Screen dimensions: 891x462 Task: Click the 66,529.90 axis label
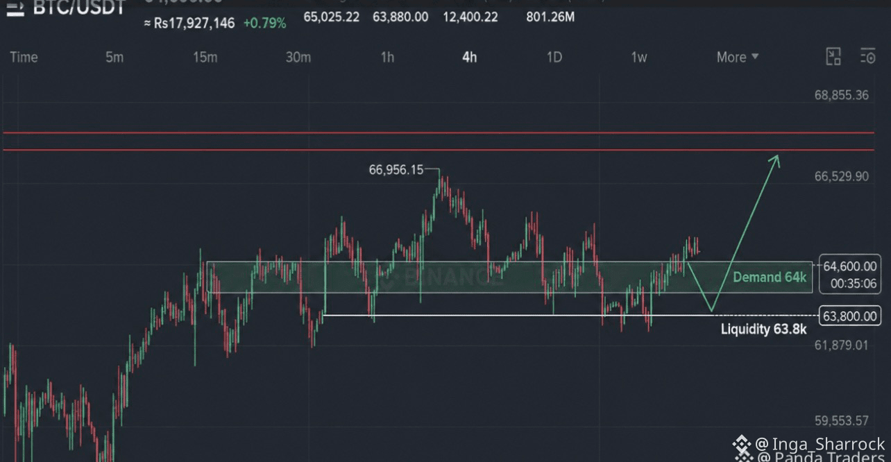point(841,176)
